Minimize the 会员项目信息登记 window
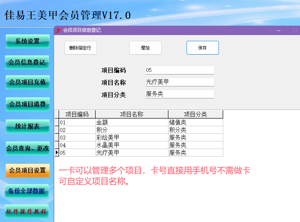 pos(279,30)
